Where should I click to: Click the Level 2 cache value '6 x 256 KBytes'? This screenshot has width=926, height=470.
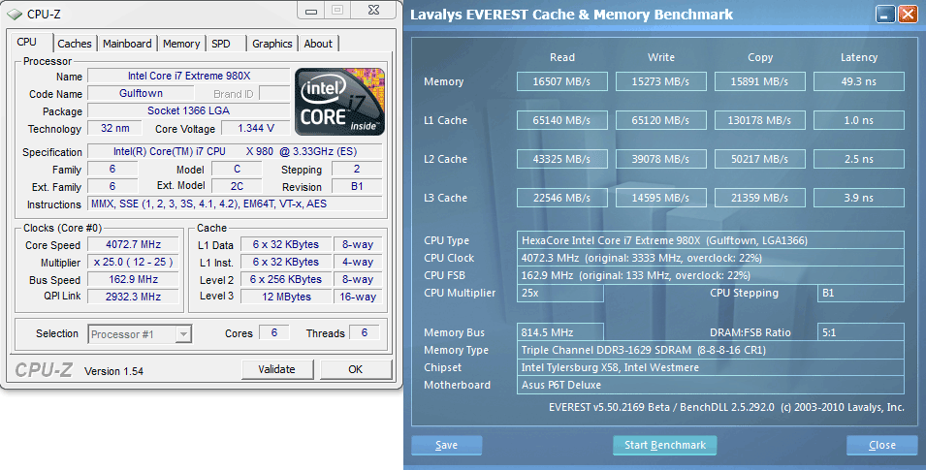(286, 279)
